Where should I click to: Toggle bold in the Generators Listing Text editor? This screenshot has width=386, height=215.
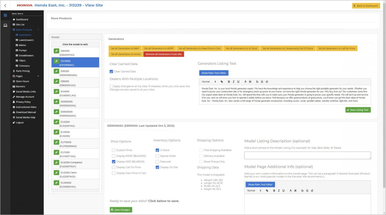tap(229, 82)
